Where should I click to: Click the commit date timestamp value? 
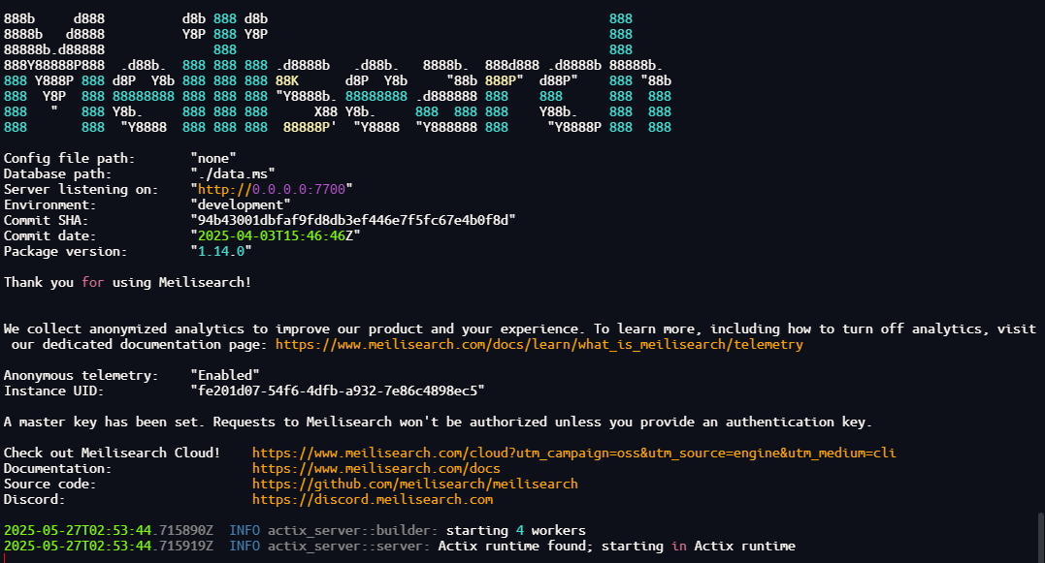(275, 235)
